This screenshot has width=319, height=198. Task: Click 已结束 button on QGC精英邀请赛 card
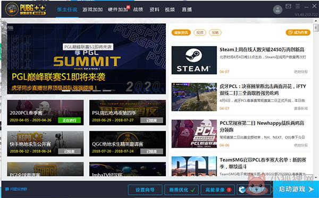[x=152, y=151]
